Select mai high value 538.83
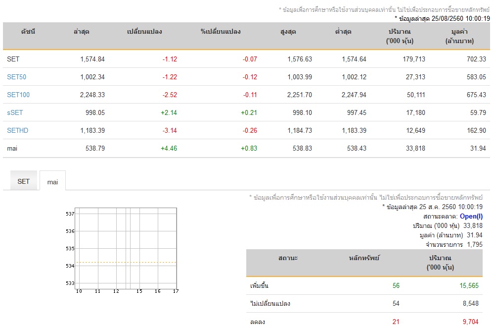The width and height of the screenshot is (496, 330). click(303, 148)
